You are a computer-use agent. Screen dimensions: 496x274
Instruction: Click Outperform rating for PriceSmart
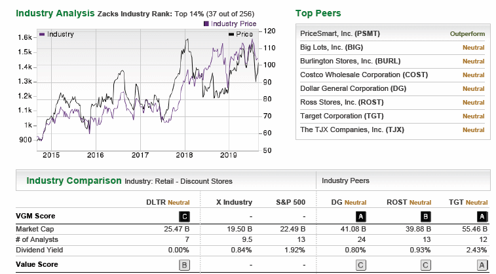coord(467,34)
